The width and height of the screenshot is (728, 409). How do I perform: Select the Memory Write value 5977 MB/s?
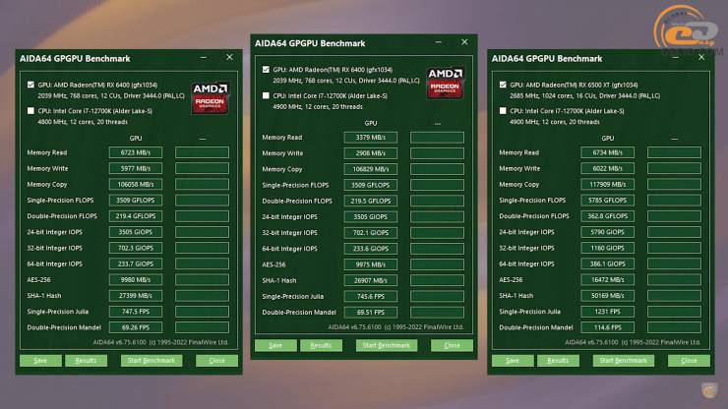(x=136, y=168)
